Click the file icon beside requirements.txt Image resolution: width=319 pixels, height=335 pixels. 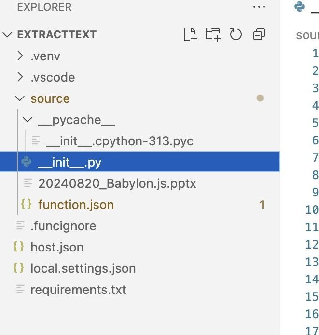point(21,289)
